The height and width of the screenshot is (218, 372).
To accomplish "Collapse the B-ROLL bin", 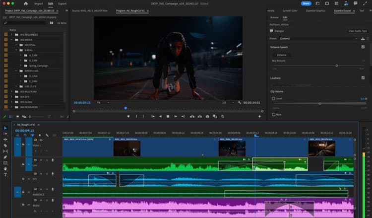I will pyautogui.click(x=16, y=50).
